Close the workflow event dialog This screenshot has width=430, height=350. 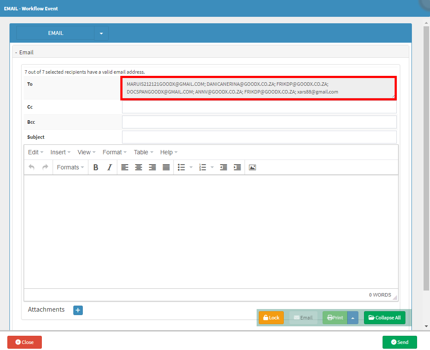tap(25, 342)
